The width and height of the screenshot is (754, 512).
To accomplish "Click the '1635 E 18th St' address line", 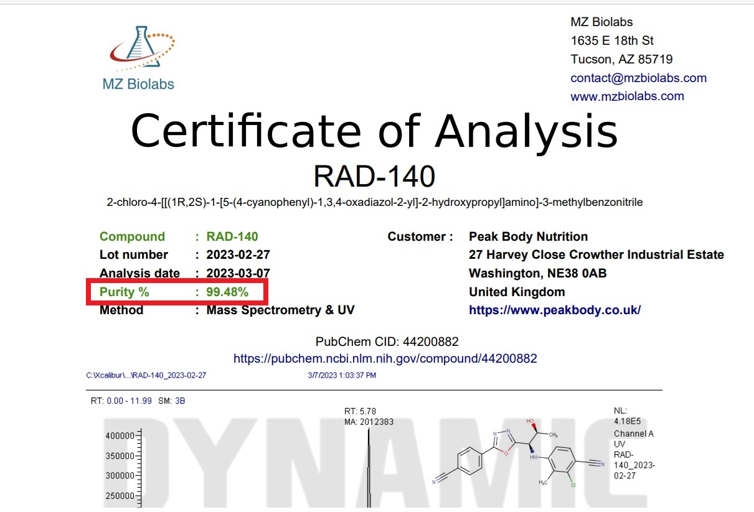I will (x=612, y=40).
